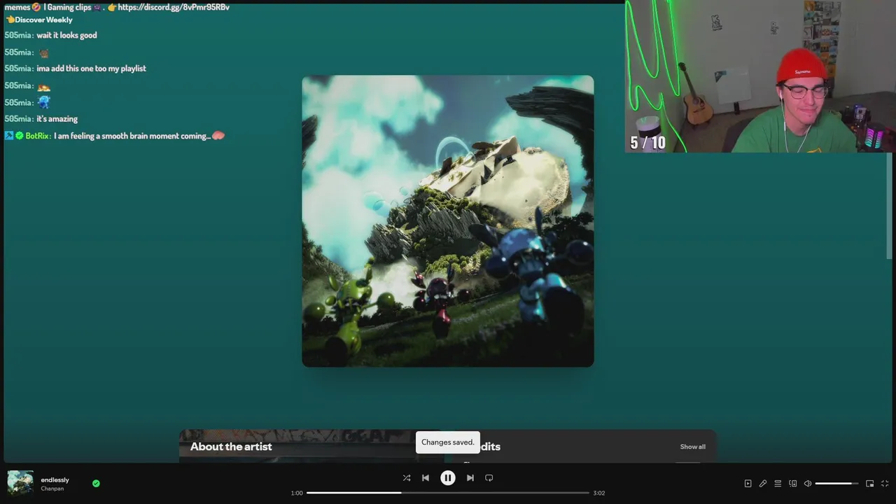This screenshot has height=504, width=896.
Task: Exit full screen mode
Action: [885, 484]
